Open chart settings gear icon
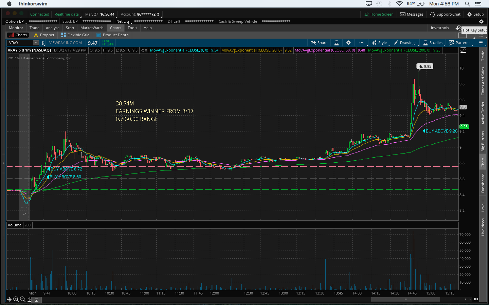The image size is (489, 305). pos(348,43)
